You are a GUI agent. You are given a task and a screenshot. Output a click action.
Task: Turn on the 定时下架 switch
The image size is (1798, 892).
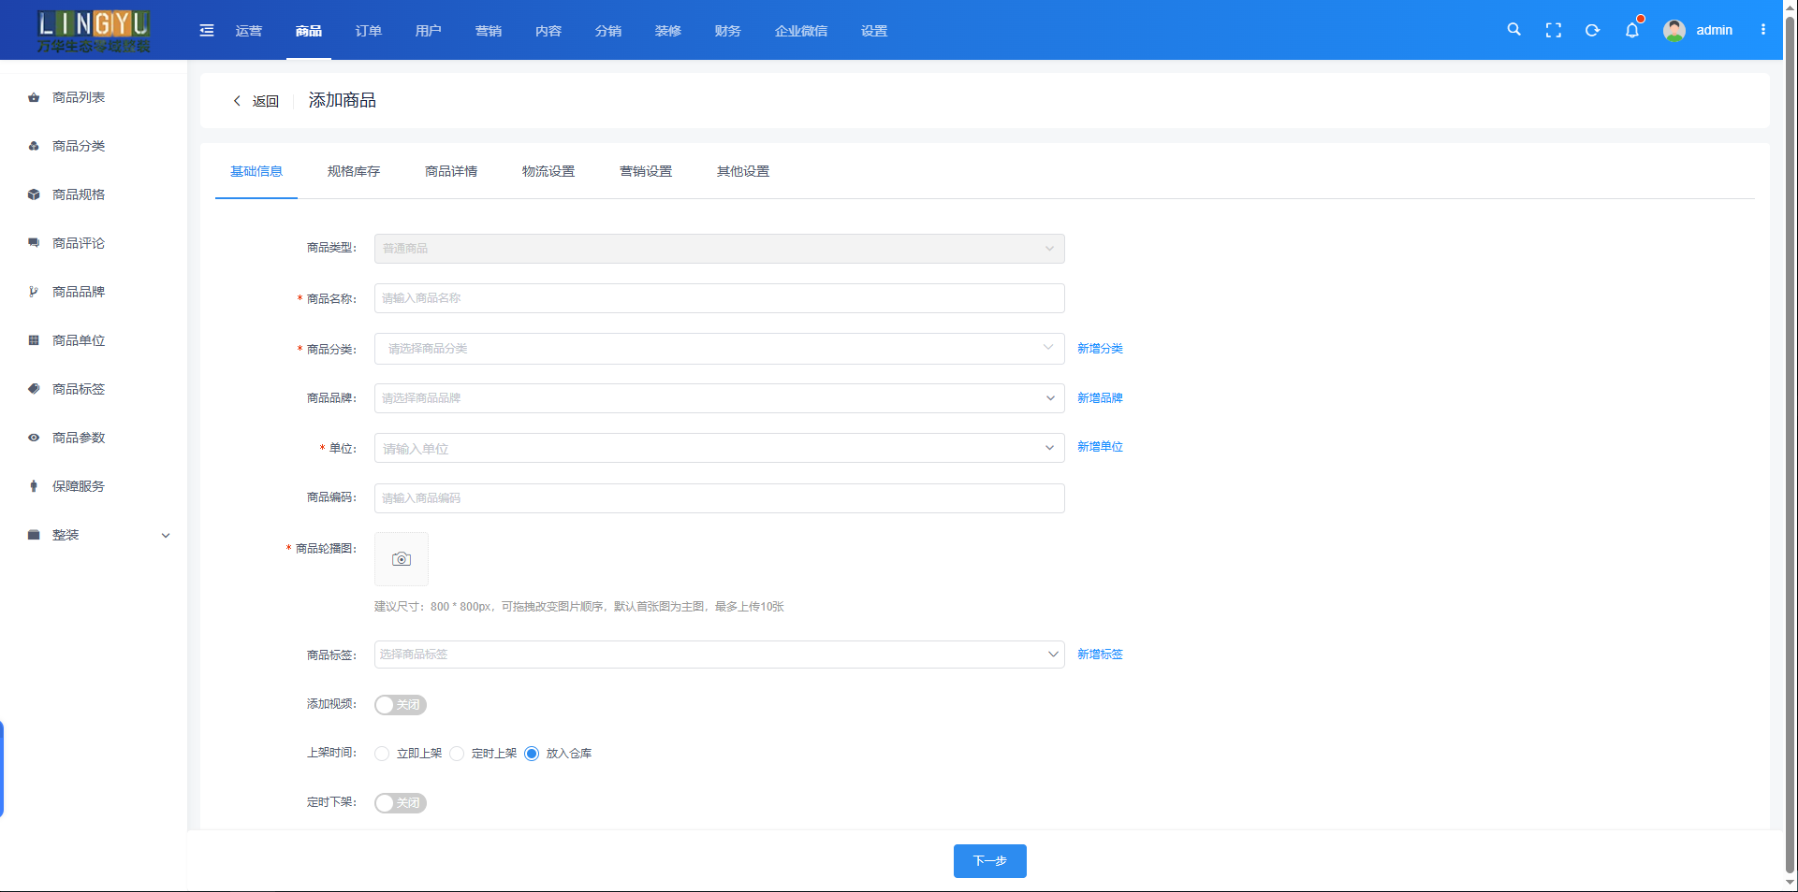[x=401, y=803]
